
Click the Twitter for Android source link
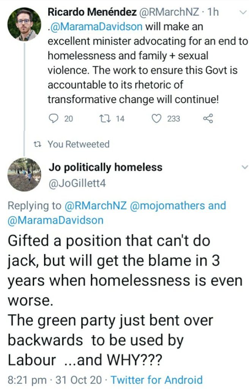(156, 379)
